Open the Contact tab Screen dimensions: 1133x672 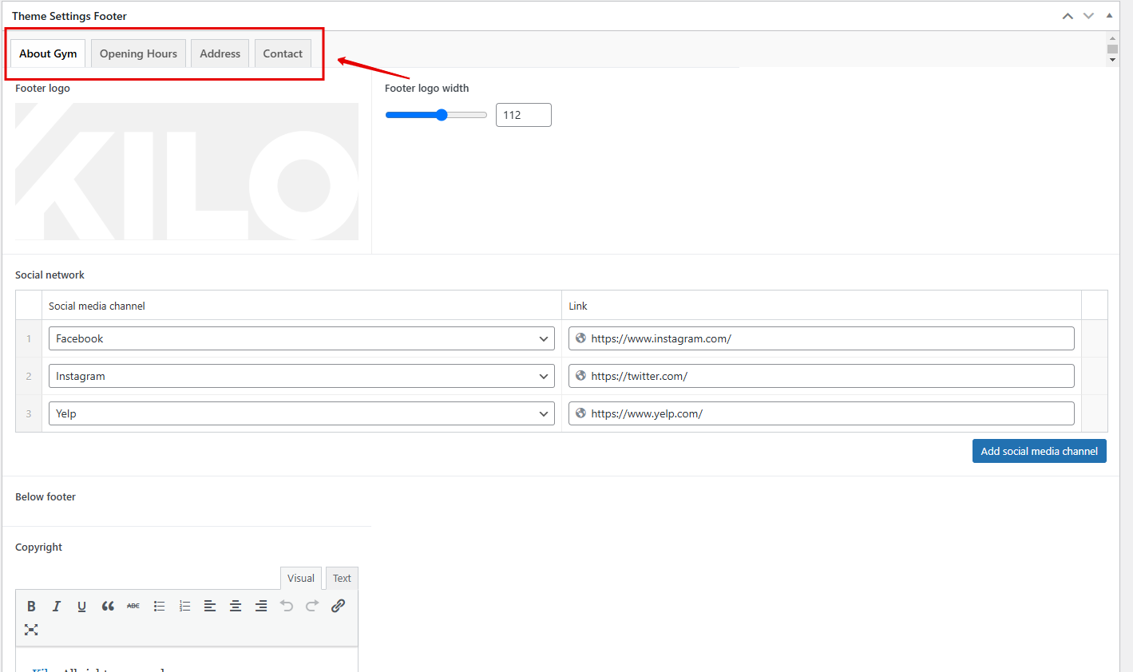[283, 53]
